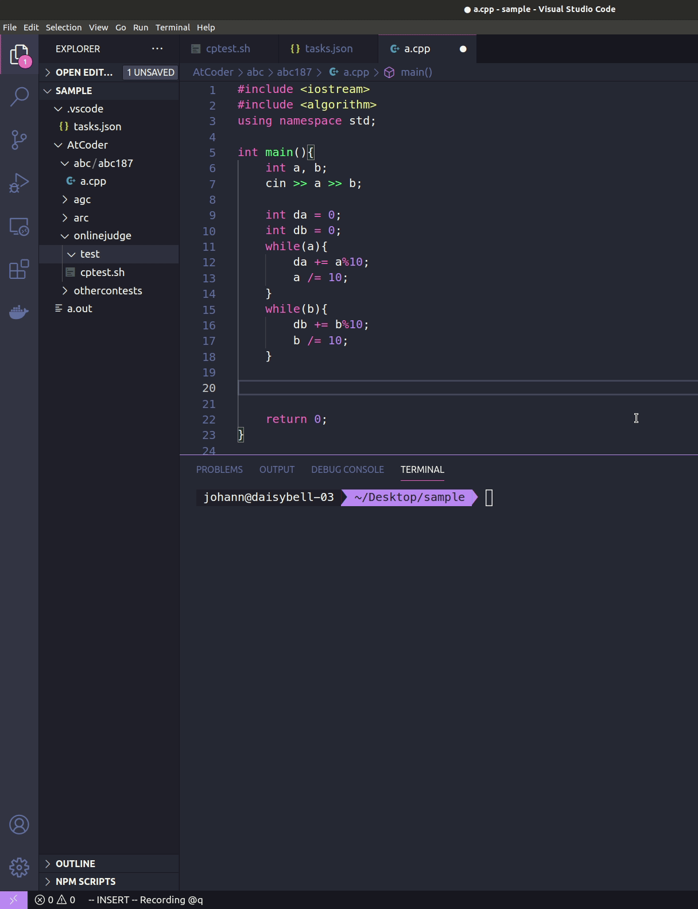The width and height of the screenshot is (698, 909).
Task: Open the Accounts menu icon
Action: [20, 825]
